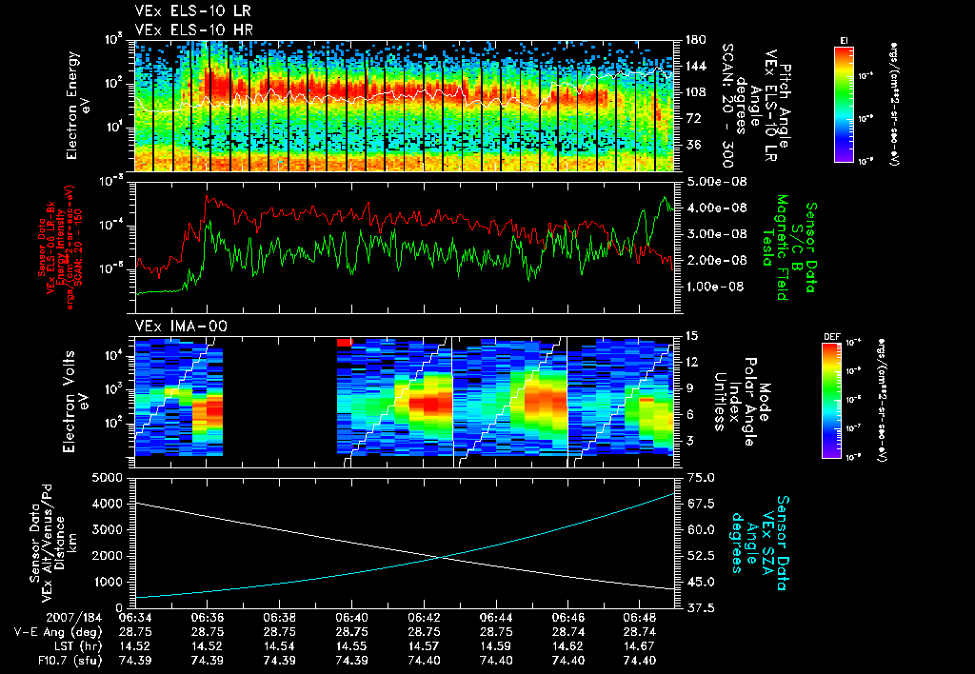The image size is (975, 674).
Task: Select the 06:40 time tick label
Action: (351, 618)
